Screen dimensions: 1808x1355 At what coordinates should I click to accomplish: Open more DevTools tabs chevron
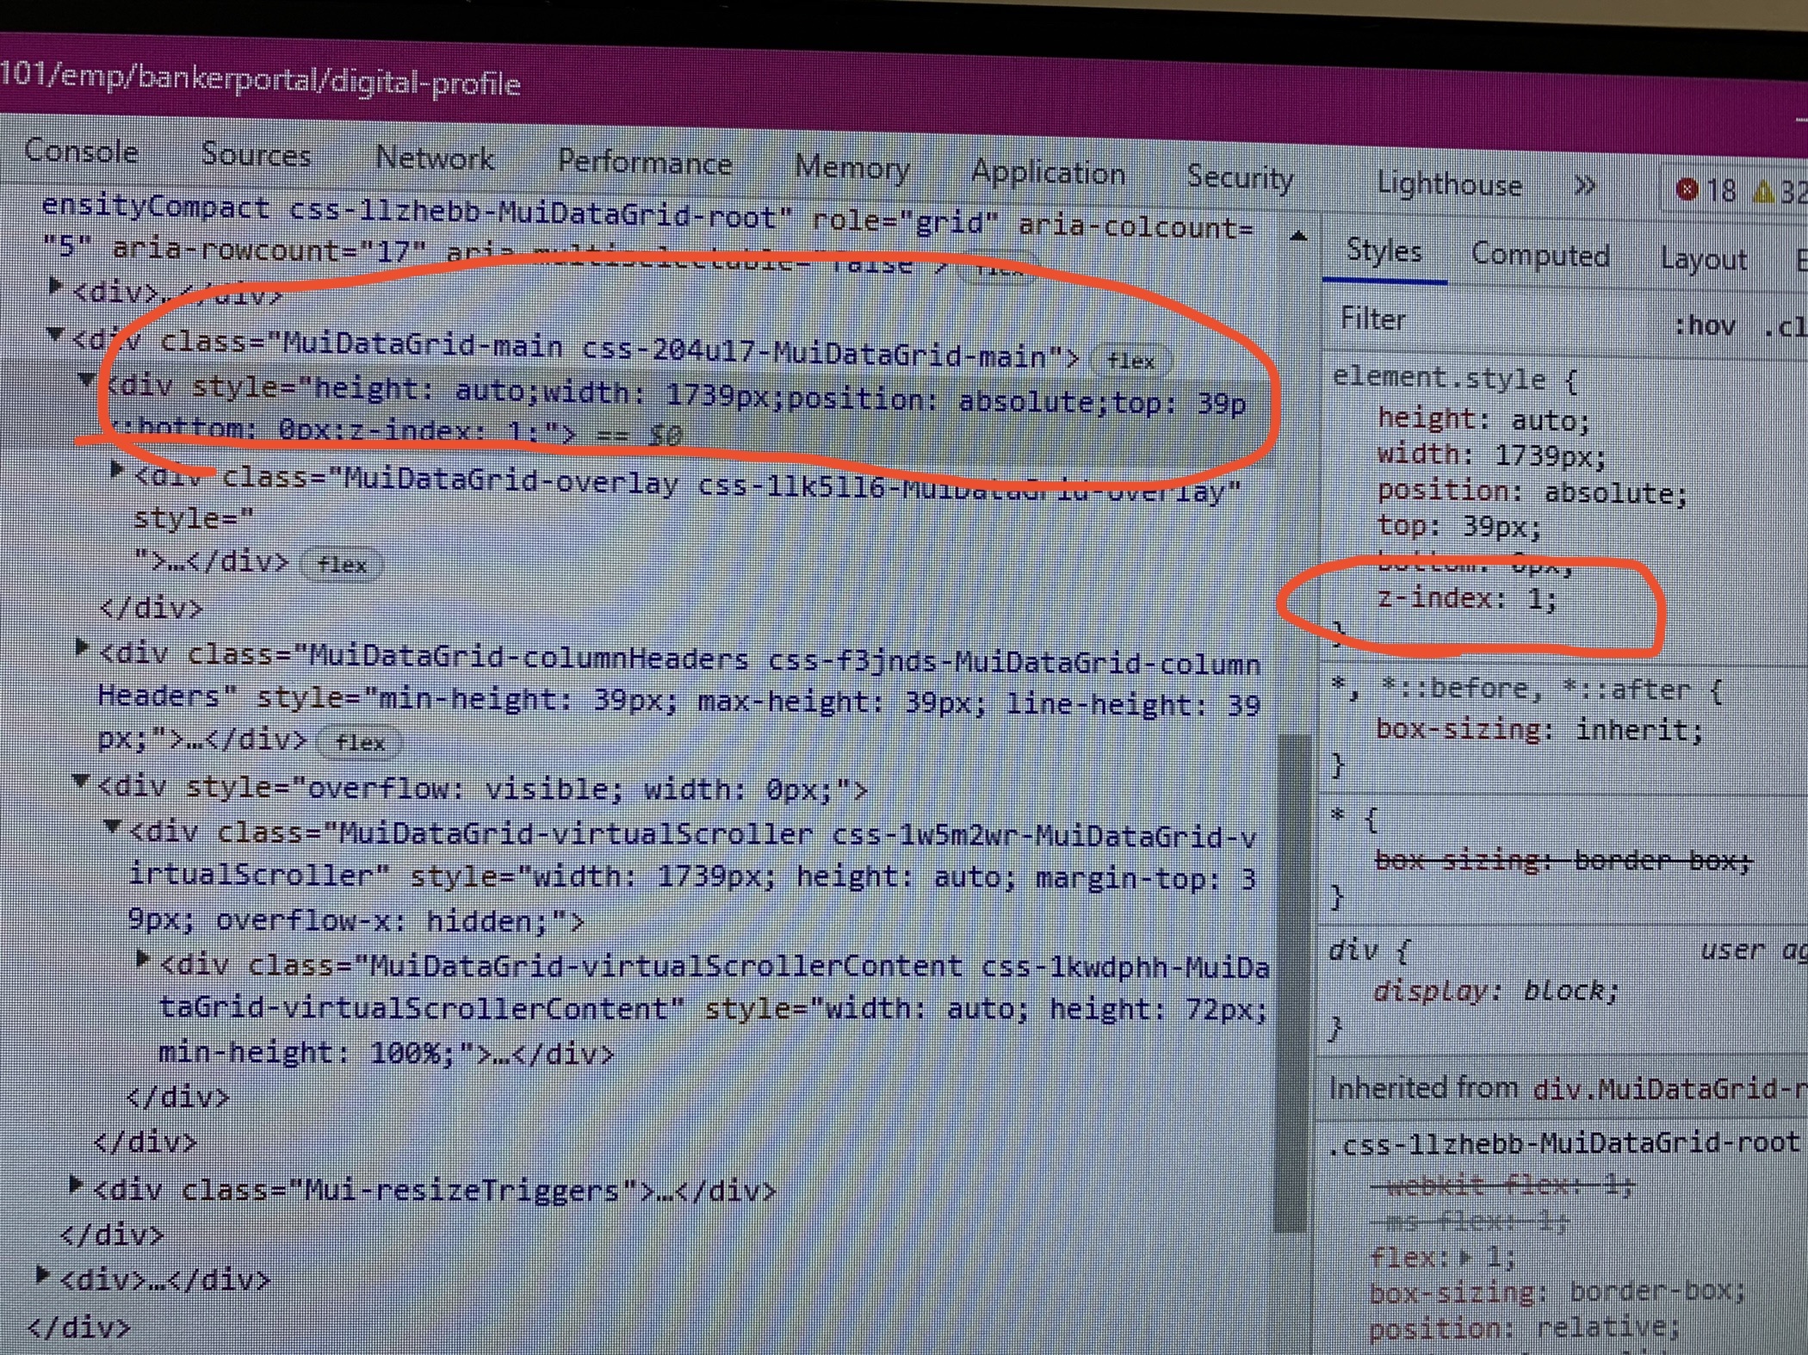pos(1584,186)
